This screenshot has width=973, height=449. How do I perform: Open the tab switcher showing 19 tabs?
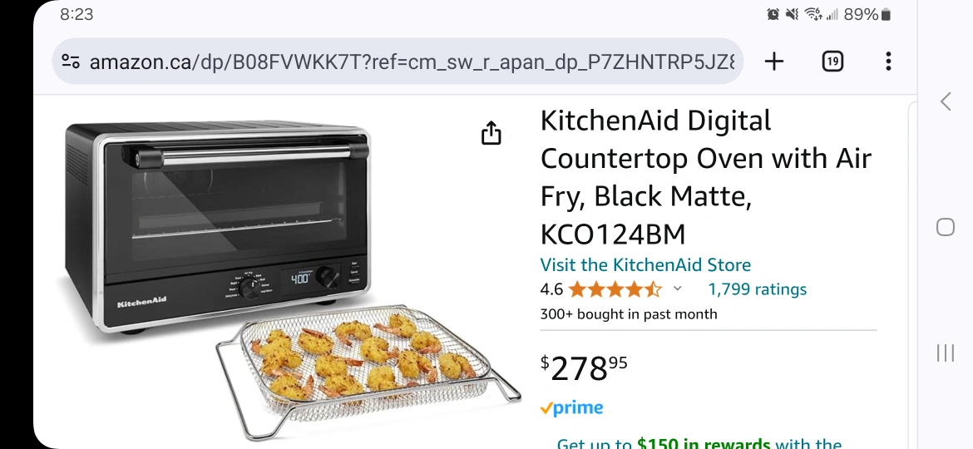pyautogui.click(x=832, y=62)
